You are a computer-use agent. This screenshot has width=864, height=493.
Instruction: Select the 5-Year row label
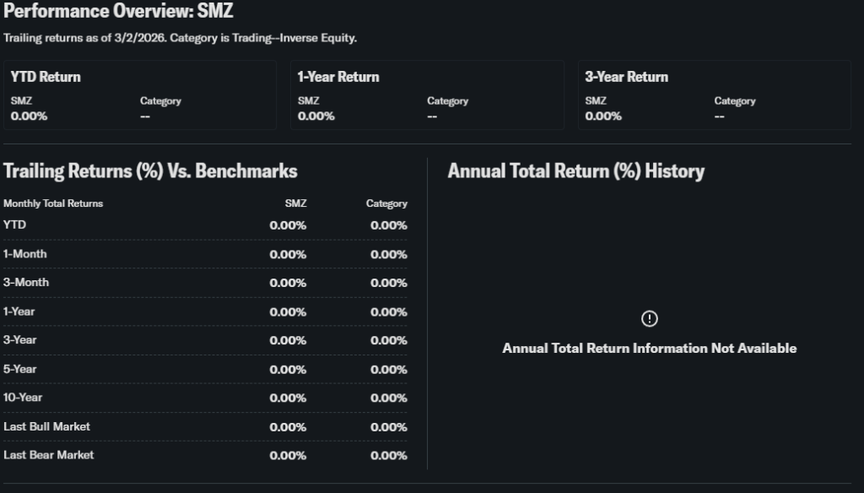20,369
